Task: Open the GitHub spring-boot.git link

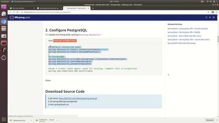Action: (x=78, y=98)
